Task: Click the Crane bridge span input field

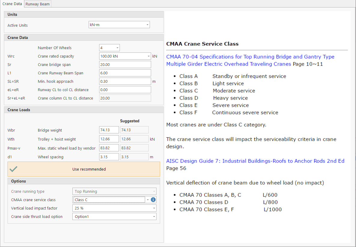Action: coord(125,64)
